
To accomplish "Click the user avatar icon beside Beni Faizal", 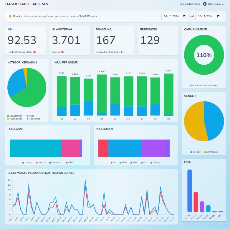I will point(205,4).
